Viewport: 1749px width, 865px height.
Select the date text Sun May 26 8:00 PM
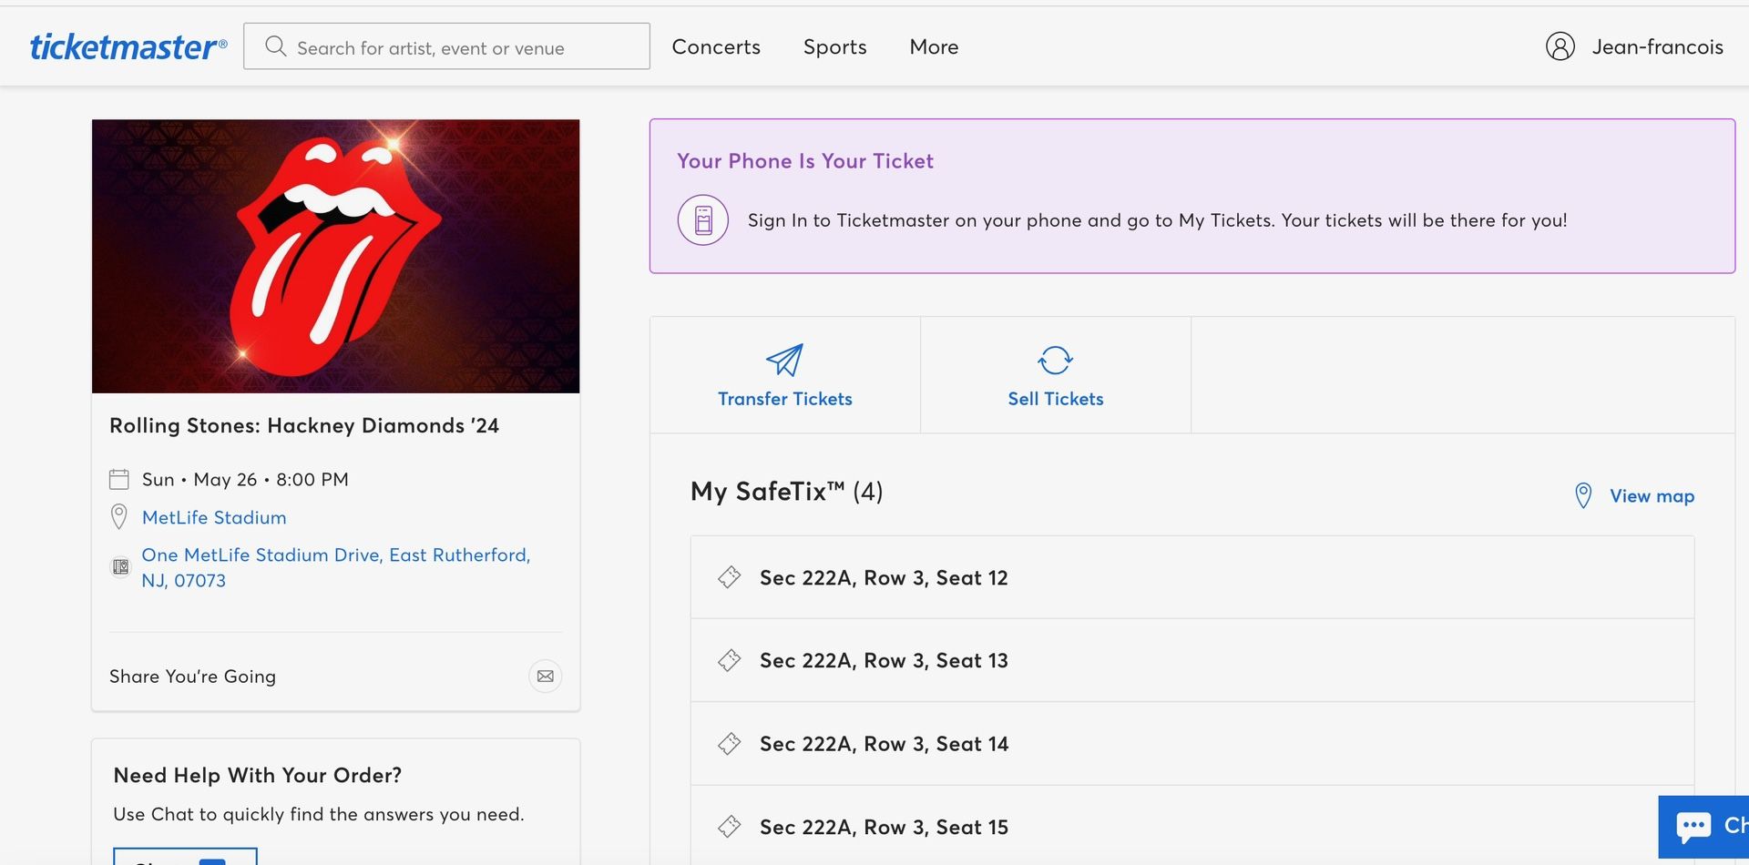click(x=245, y=479)
